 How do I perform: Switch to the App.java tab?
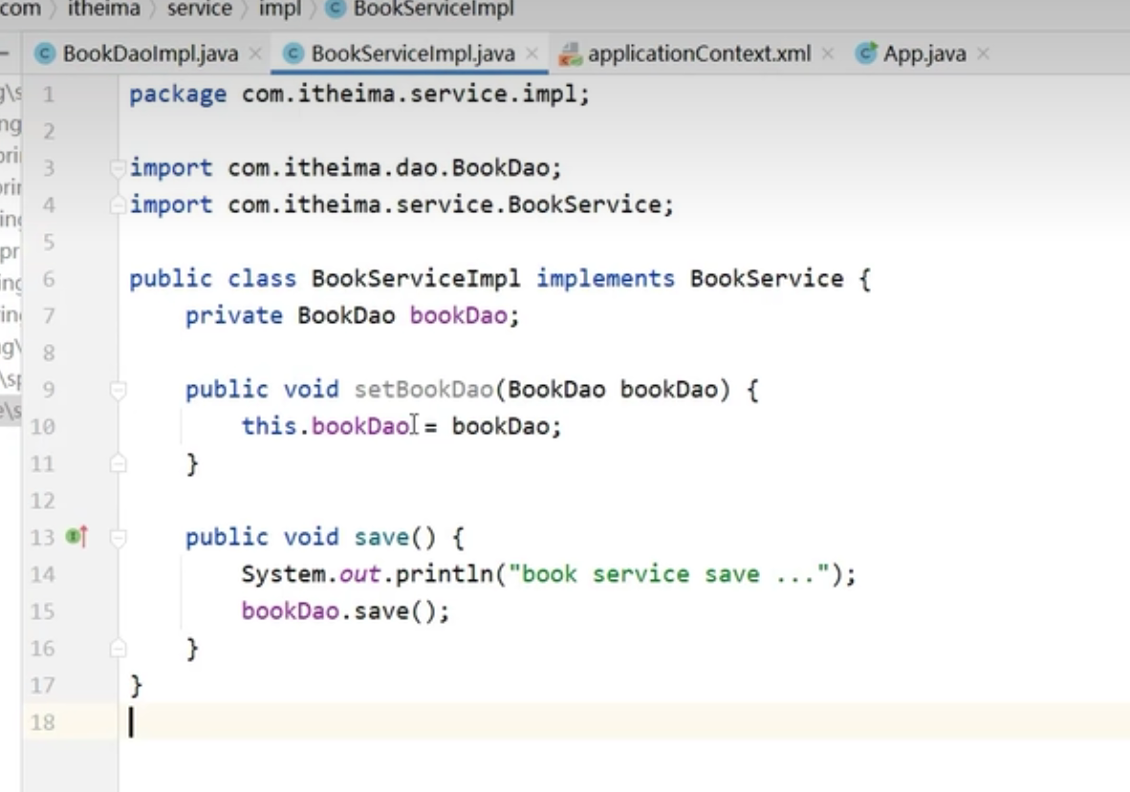[924, 54]
